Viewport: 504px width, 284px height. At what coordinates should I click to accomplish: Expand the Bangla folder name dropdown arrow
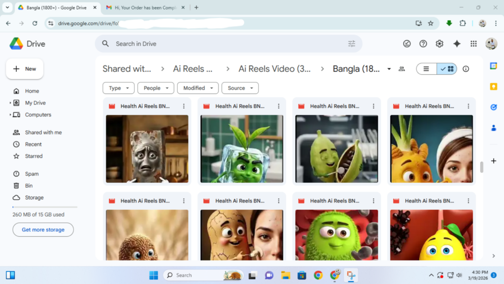(389, 69)
